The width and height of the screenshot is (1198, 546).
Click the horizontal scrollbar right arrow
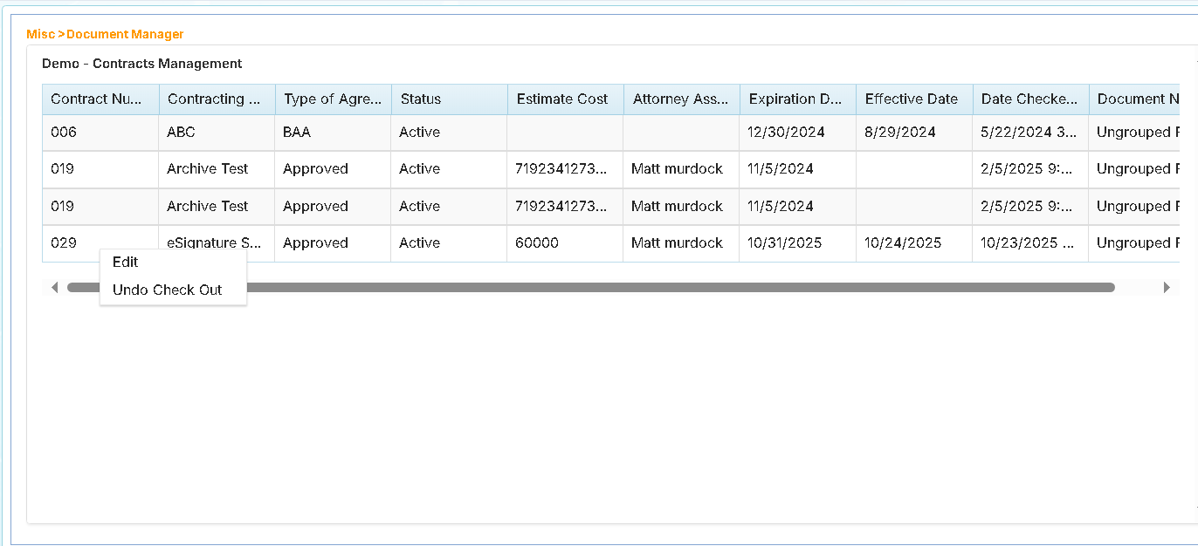[x=1167, y=287]
